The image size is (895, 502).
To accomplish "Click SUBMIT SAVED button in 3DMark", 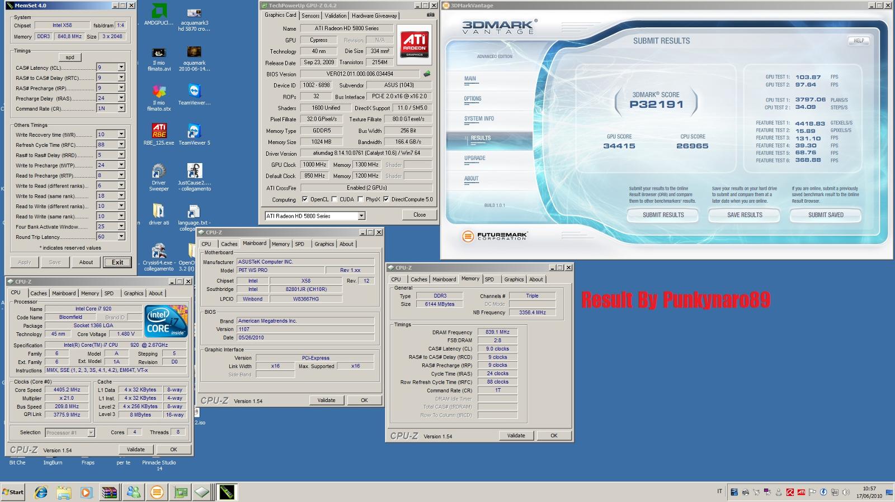I will (826, 215).
